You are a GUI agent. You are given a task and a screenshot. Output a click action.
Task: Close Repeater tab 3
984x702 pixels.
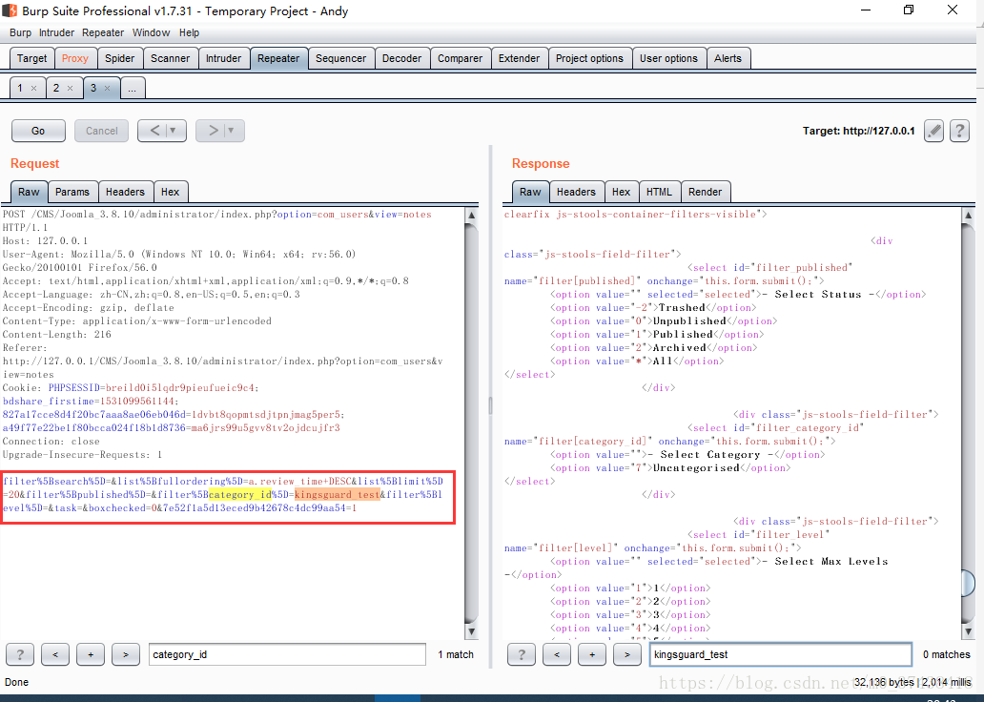point(108,89)
